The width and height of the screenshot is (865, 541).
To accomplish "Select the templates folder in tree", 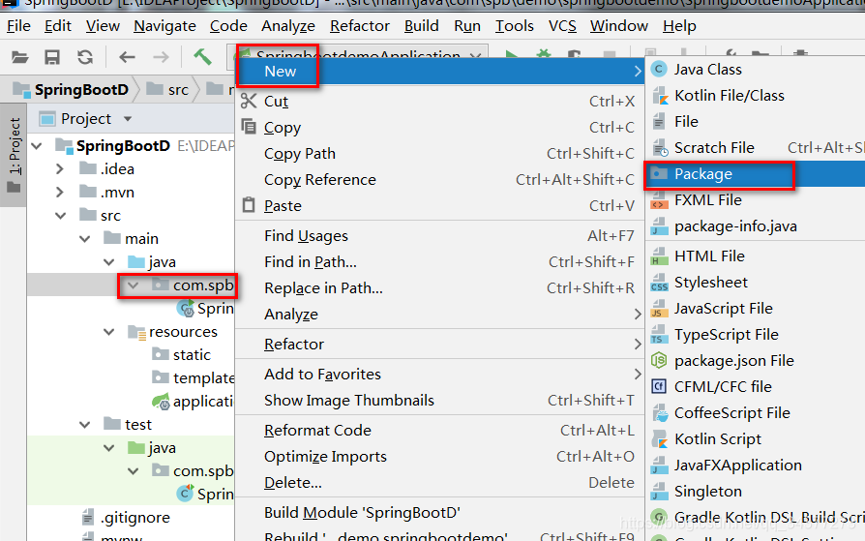I will click(194, 378).
